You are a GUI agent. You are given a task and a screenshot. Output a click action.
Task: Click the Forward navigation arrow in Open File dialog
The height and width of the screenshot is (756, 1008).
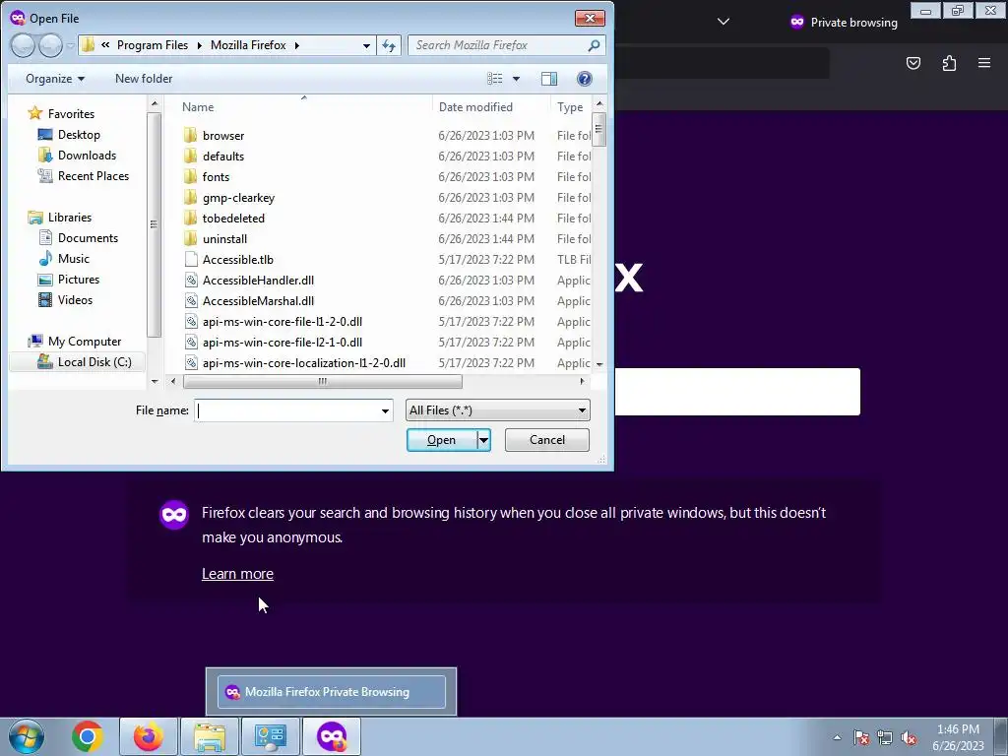tap(50, 45)
